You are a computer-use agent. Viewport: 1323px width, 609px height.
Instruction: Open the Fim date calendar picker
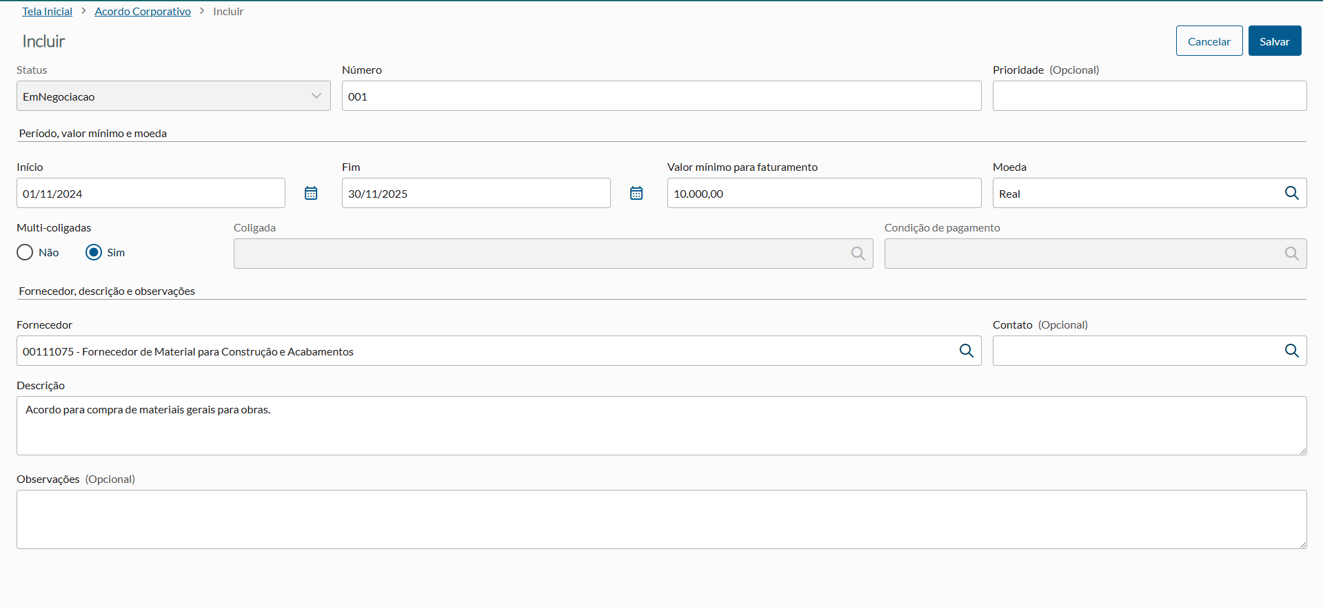[636, 194]
